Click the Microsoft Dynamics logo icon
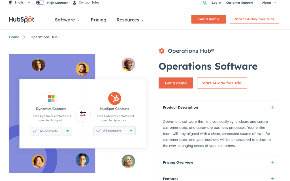 pos(51,98)
